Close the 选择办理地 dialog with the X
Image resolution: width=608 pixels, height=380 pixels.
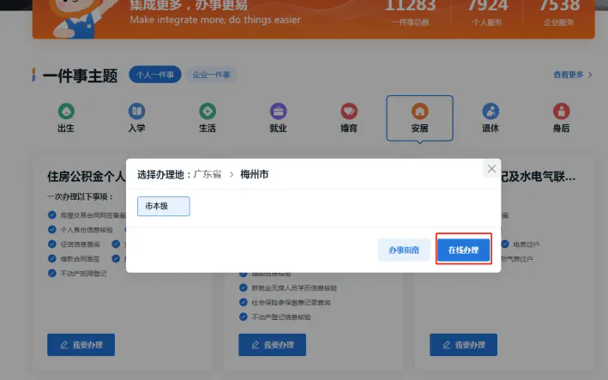[x=491, y=169]
